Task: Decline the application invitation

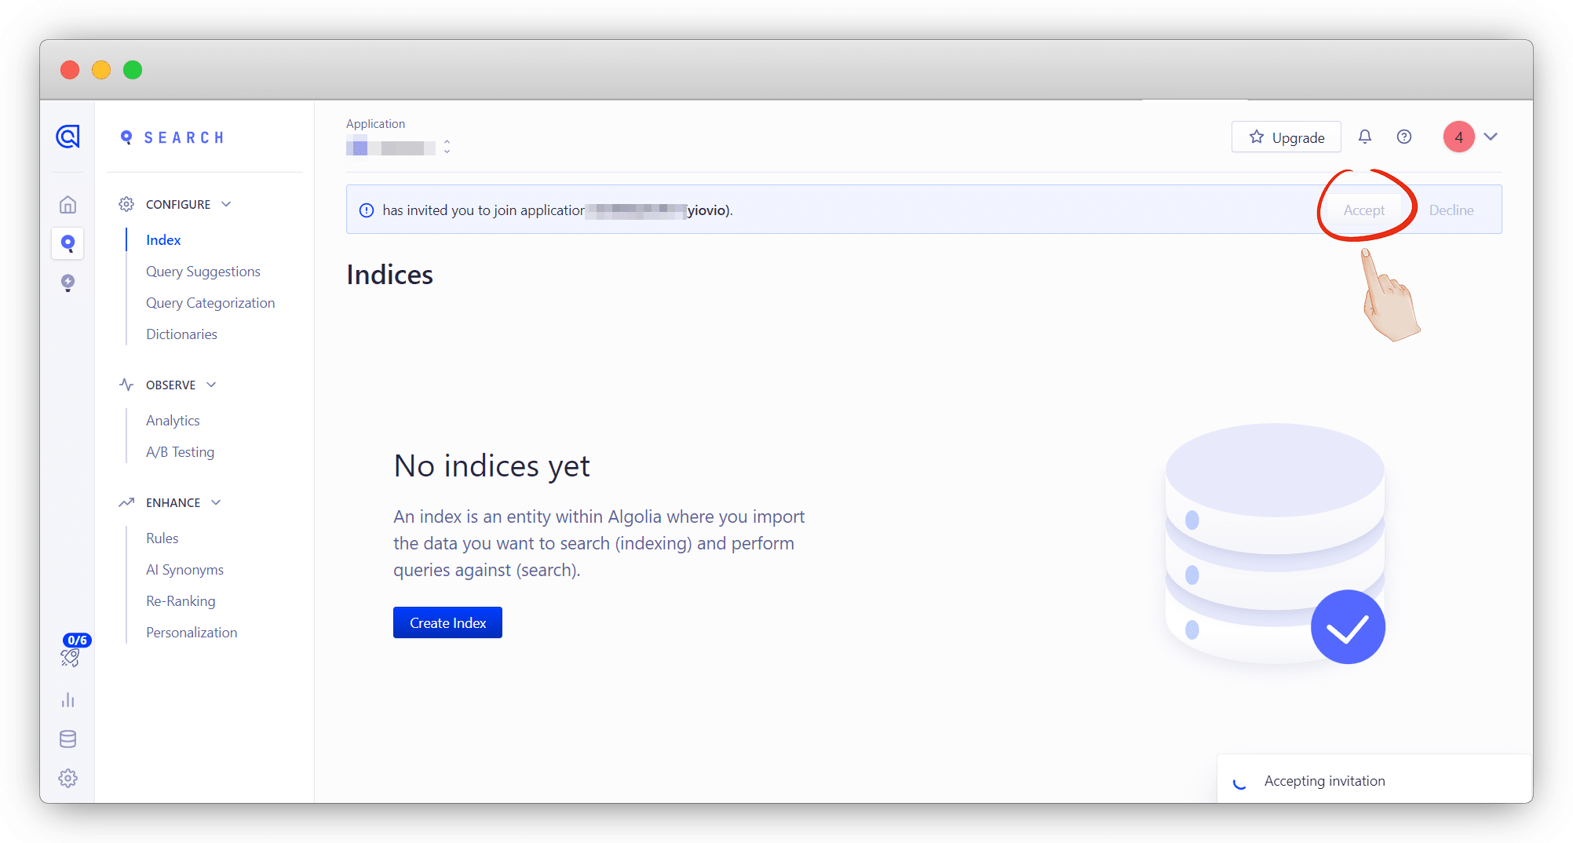Action: click(1451, 210)
